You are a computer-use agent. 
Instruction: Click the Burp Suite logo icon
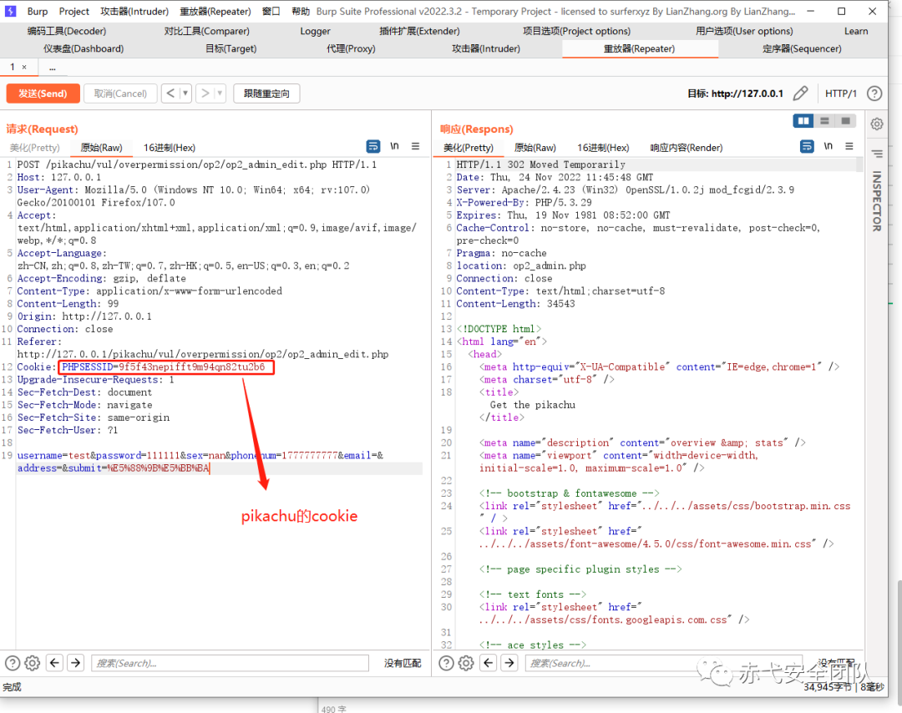point(10,11)
